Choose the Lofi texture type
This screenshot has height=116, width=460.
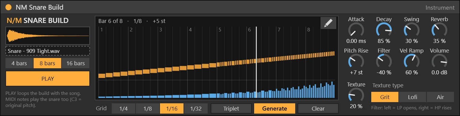pyautogui.click(x=413, y=97)
